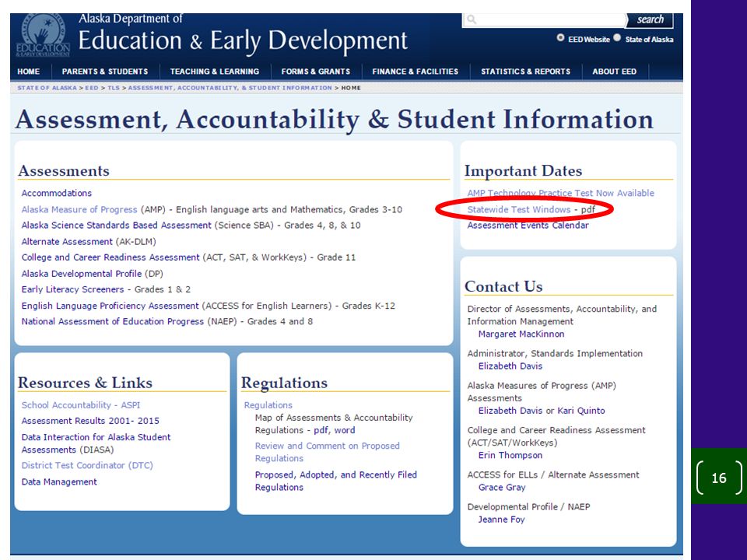Image resolution: width=747 pixels, height=560 pixels.
Task: Open College and Career Readiness Assessment link
Action: [110, 257]
